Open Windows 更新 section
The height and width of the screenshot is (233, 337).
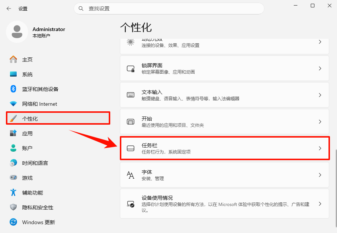tap(58, 222)
